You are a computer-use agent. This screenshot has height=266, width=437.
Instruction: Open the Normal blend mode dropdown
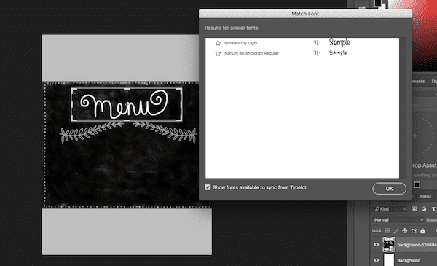pyautogui.click(x=398, y=219)
